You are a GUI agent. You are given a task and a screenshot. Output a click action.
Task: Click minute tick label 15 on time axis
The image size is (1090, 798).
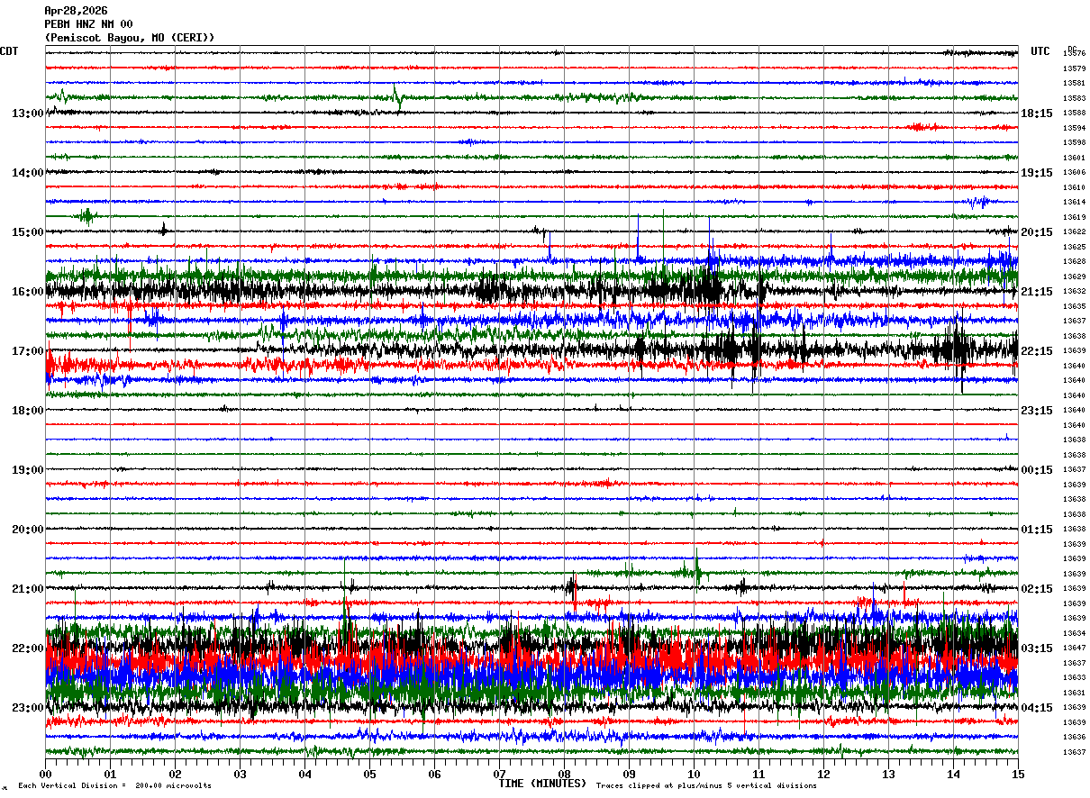coord(1018,775)
